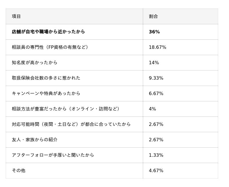Click the 6.67% value
The width and height of the screenshot is (229, 187).
156,93
